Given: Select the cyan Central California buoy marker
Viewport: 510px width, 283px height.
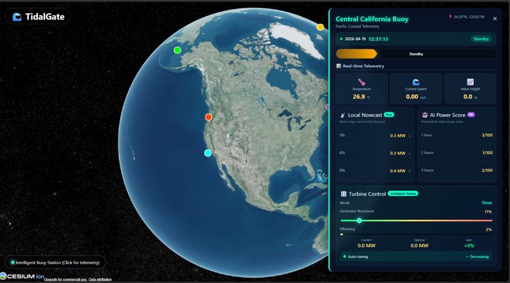Looking at the screenshot, I should pyautogui.click(x=208, y=153).
